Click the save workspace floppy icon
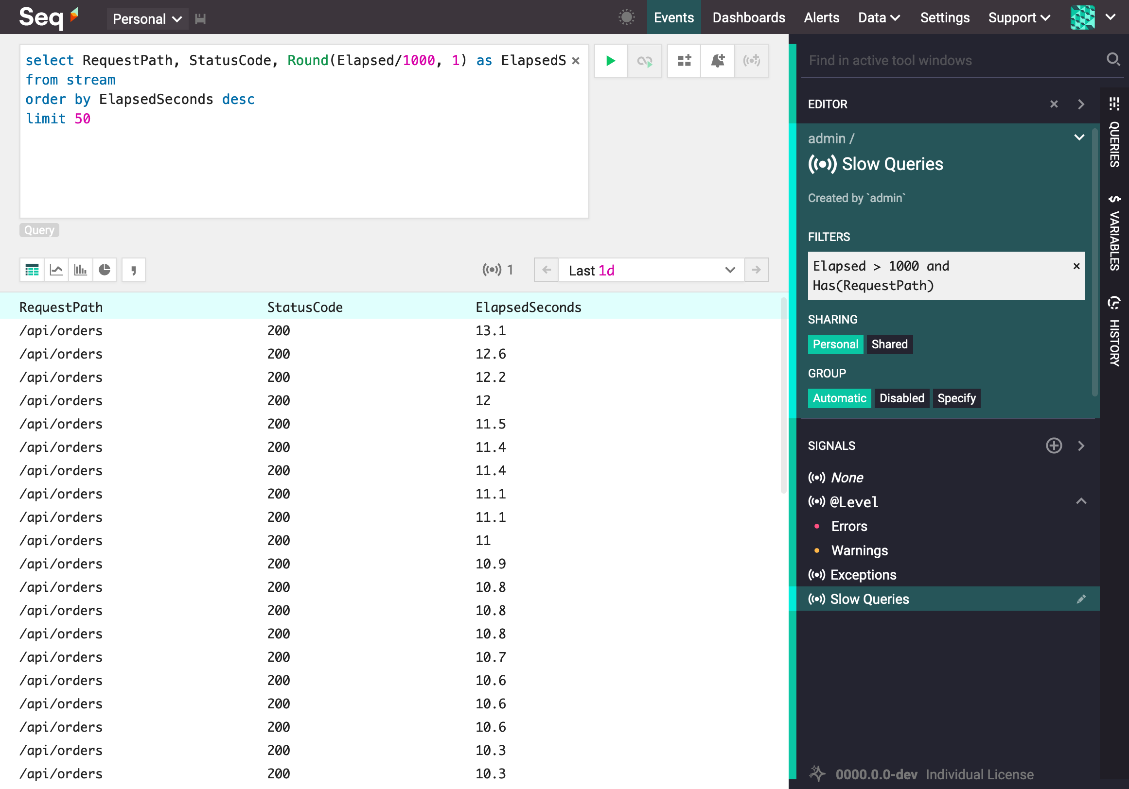Screen dimensions: 1129x789 [x=200, y=18]
